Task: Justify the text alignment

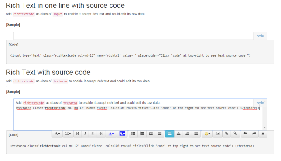Action: [196, 134]
